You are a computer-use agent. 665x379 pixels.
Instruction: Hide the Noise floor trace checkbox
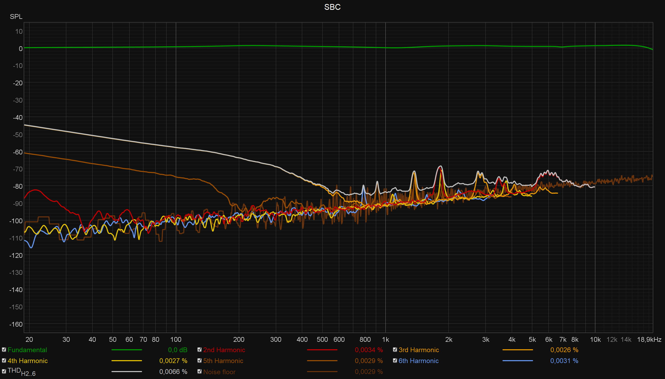pyautogui.click(x=199, y=372)
